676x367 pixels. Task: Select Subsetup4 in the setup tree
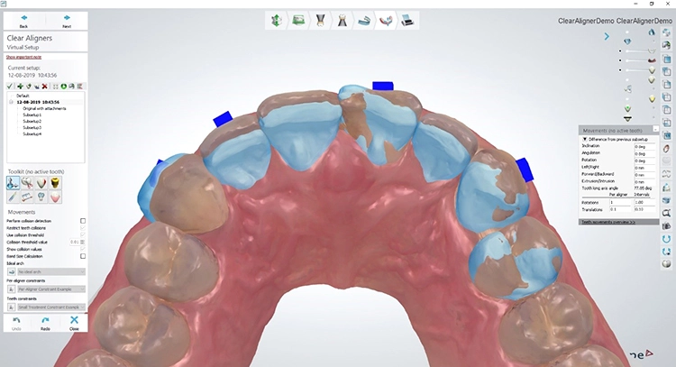pos(32,134)
